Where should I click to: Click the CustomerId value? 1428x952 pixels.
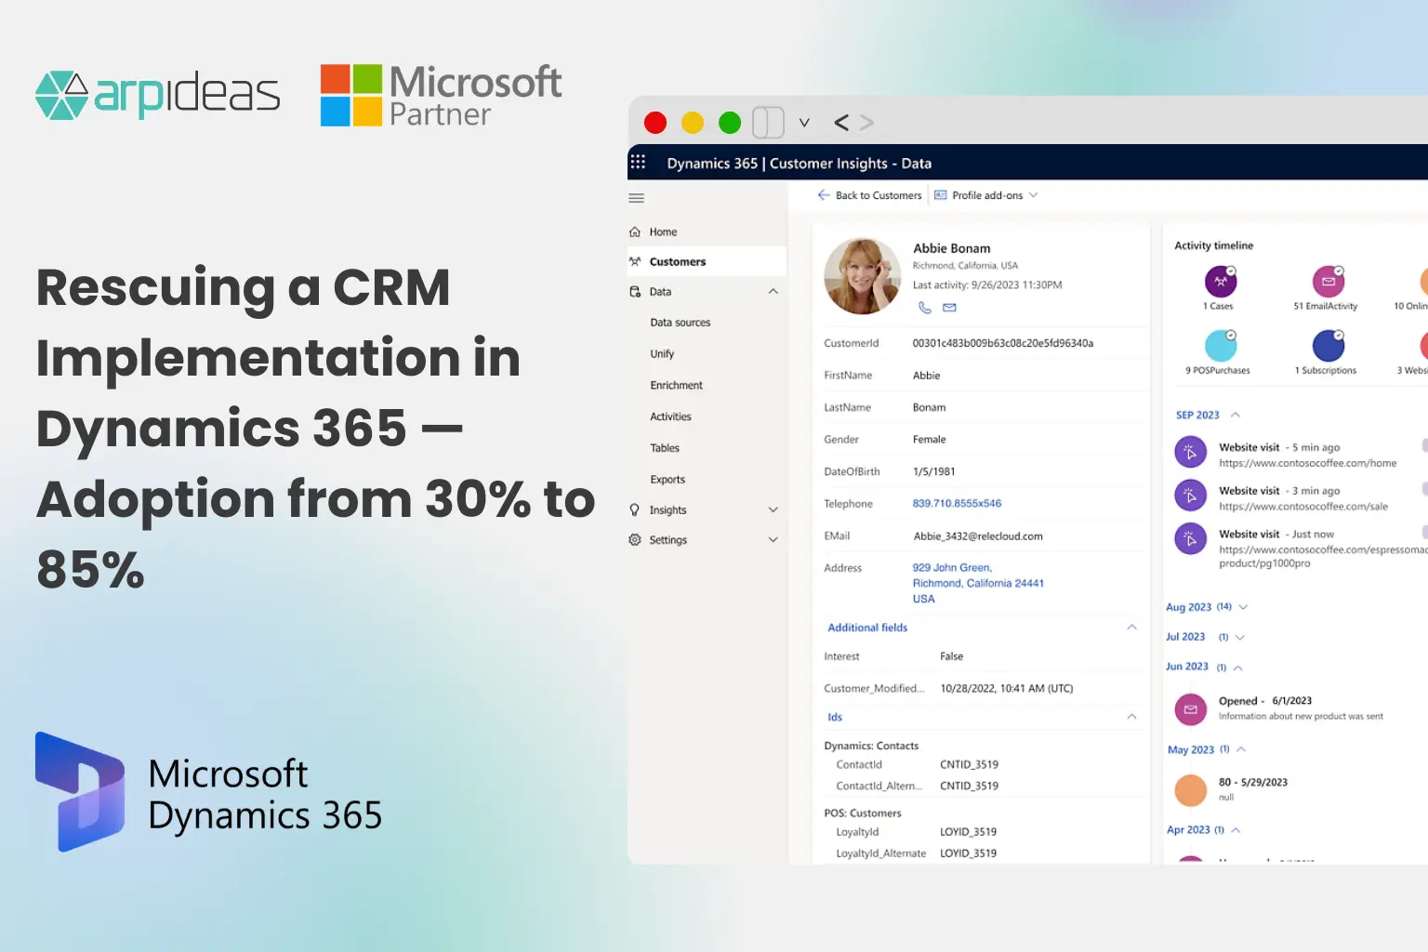pyautogui.click(x=1002, y=343)
